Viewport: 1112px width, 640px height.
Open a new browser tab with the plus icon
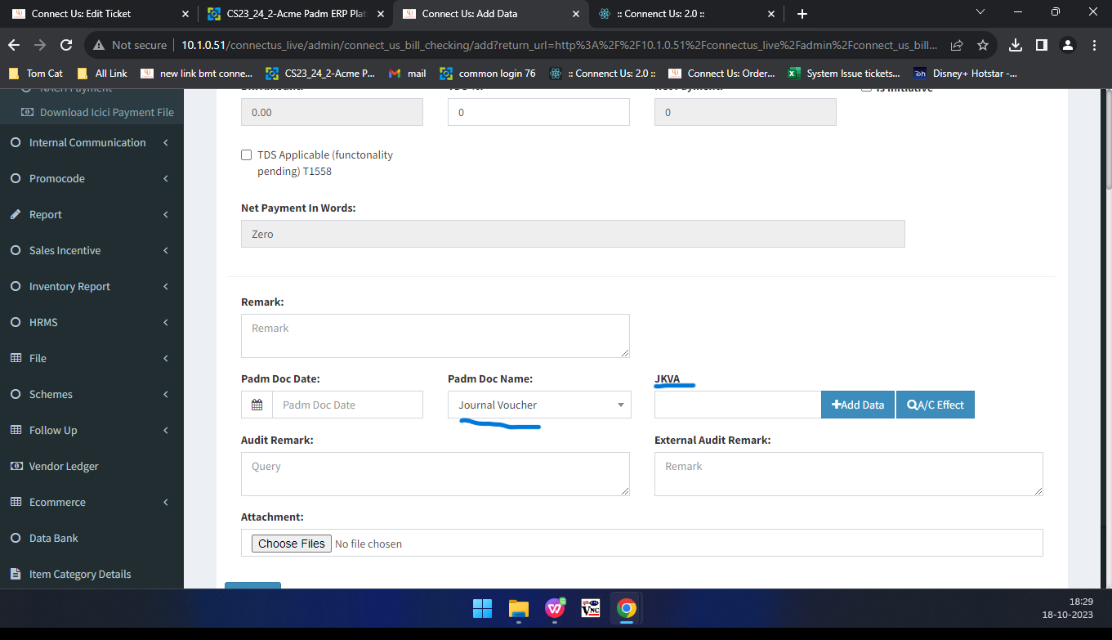click(802, 14)
